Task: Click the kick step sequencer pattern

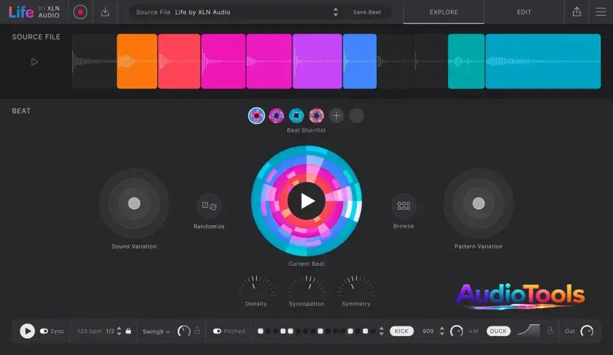Action: [x=317, y=331]
